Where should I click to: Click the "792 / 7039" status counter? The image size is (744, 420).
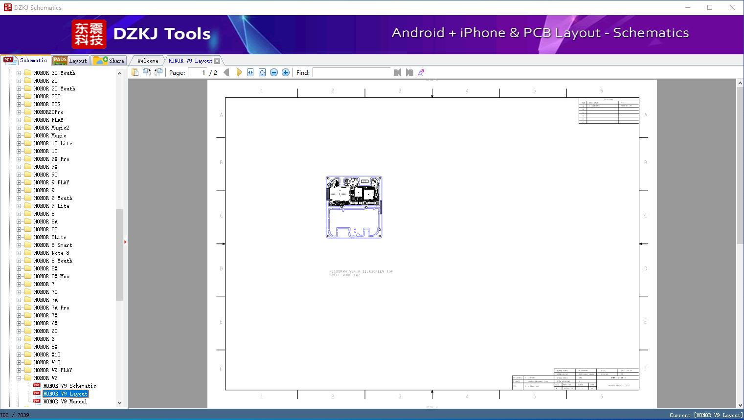pyautogui.click(x=15, y=415)
